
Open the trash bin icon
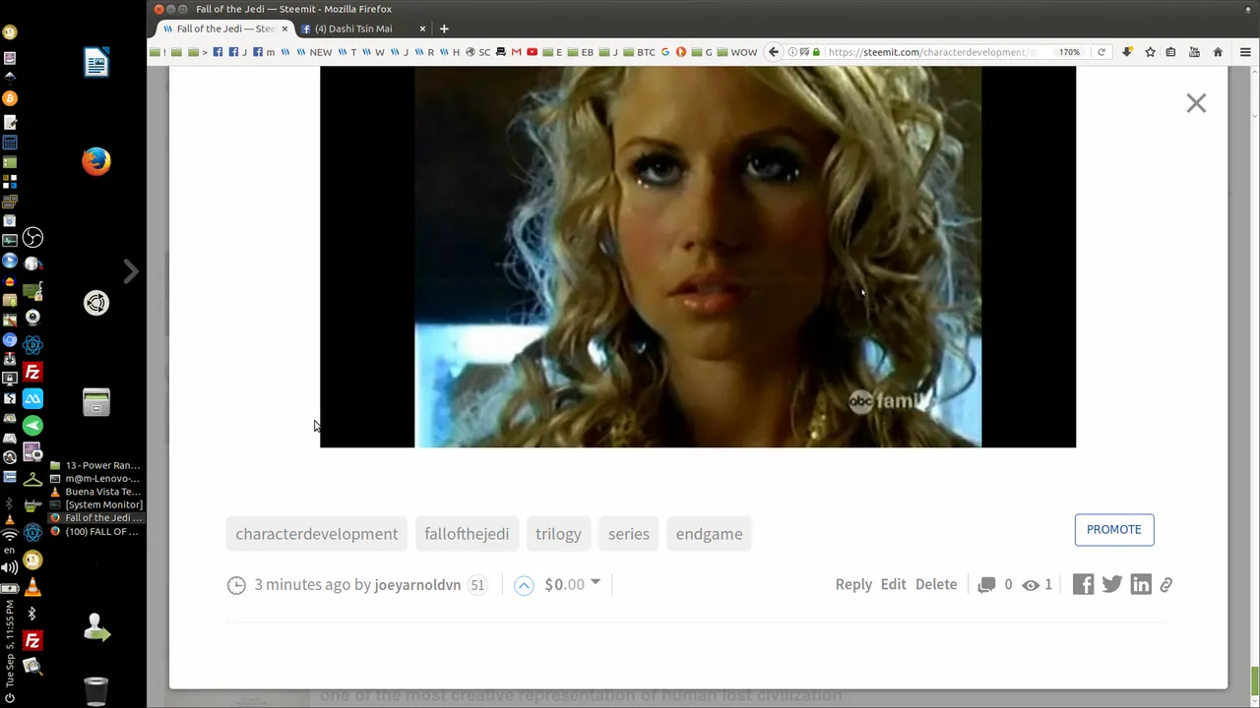coord(96,691)
